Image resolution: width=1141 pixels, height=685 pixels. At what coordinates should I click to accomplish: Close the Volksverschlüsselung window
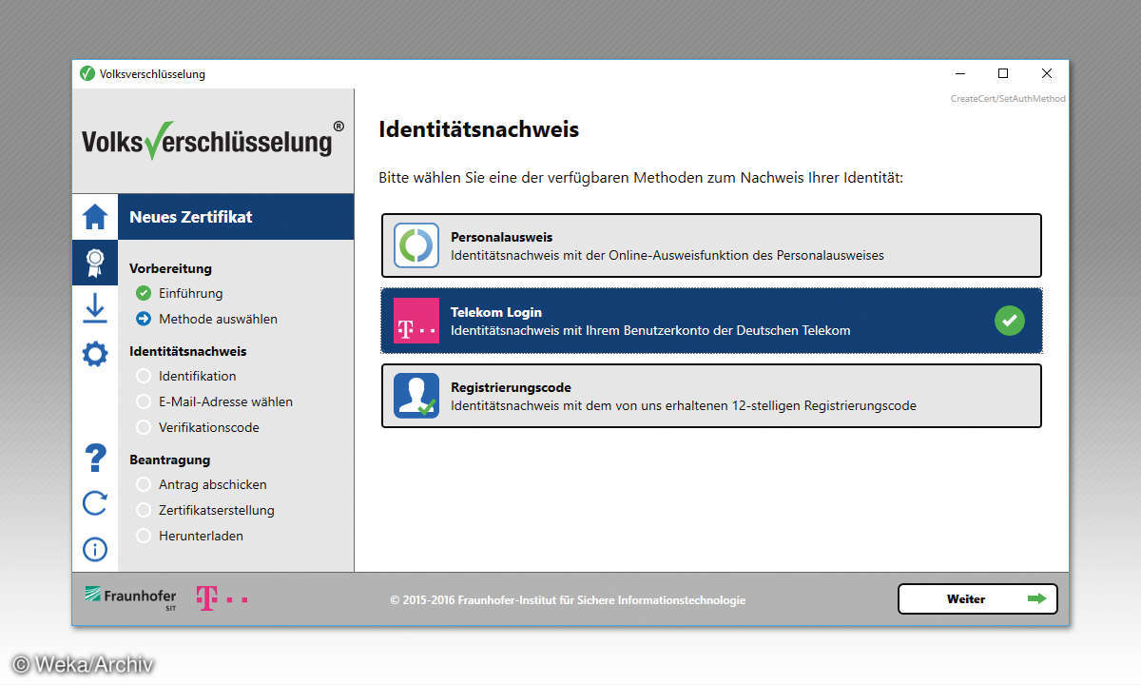pyautogui.click(x=1046, y=74)
